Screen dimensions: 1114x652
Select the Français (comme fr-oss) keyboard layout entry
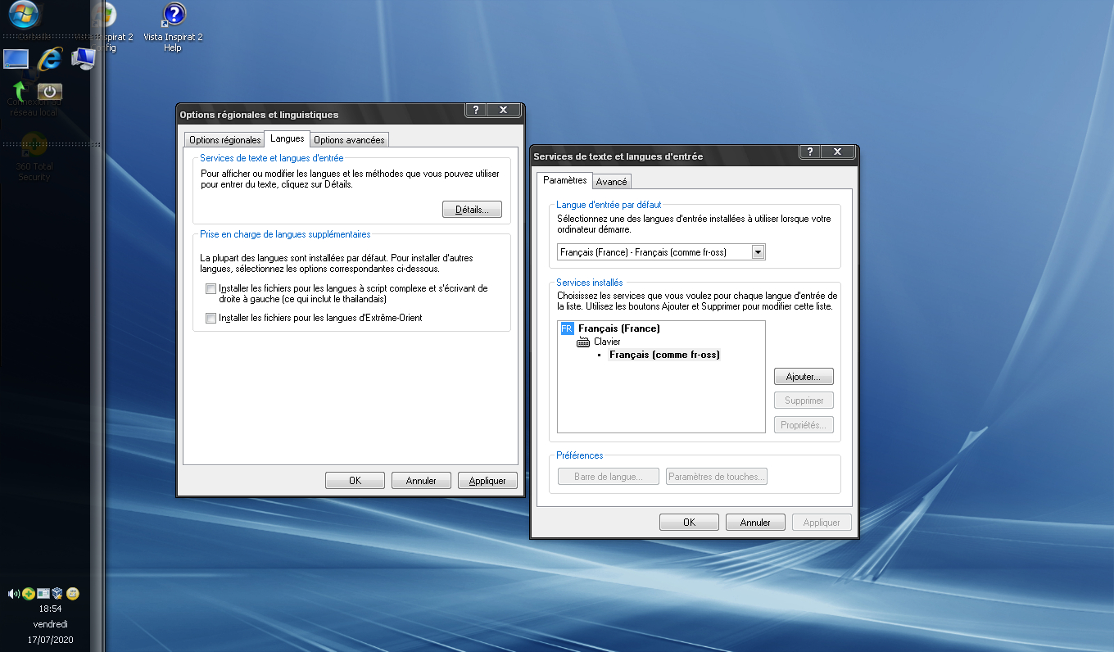[x=664, y=355]
